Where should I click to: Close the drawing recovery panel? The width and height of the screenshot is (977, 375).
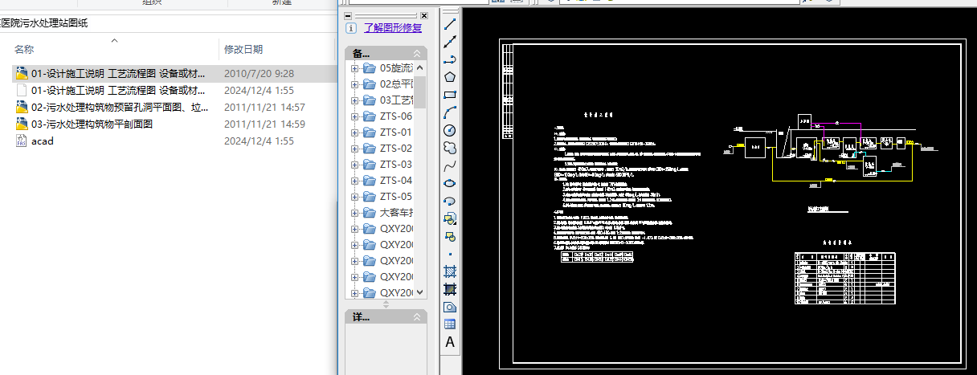424,15
